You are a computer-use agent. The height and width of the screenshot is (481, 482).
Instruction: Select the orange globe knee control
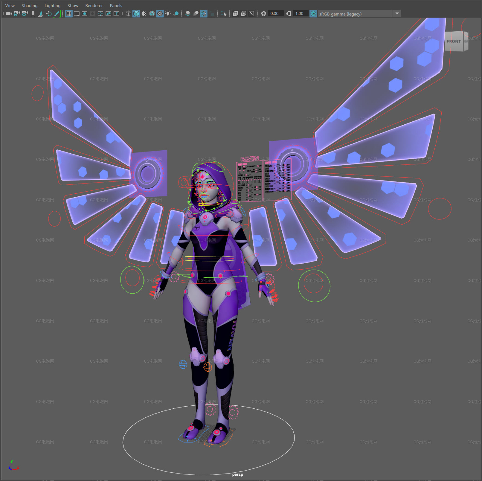[208, 367]
